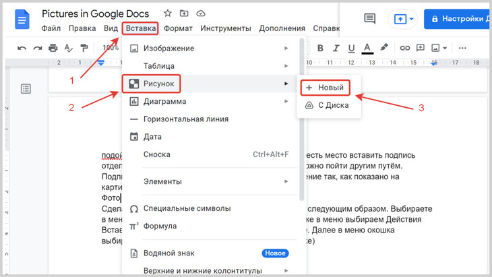This screenshot has height=277, width=492.
Task: Expand the Таблица submenu
Action: [x=210, y=66]
